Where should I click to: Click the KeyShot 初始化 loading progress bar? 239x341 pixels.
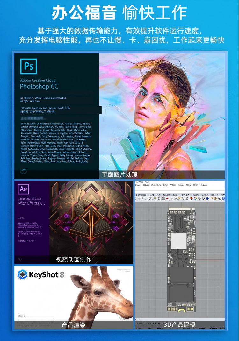point(36,320)
